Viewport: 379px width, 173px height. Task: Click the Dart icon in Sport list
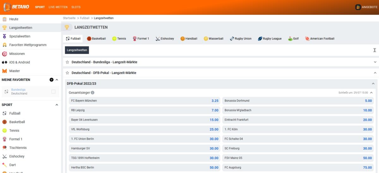[4, 165]
